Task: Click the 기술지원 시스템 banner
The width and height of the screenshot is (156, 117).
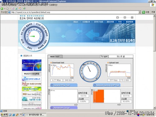Action: tap(32, 99)
